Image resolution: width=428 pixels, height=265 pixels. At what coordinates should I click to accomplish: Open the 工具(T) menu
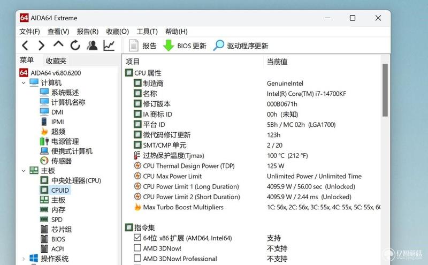147,32
